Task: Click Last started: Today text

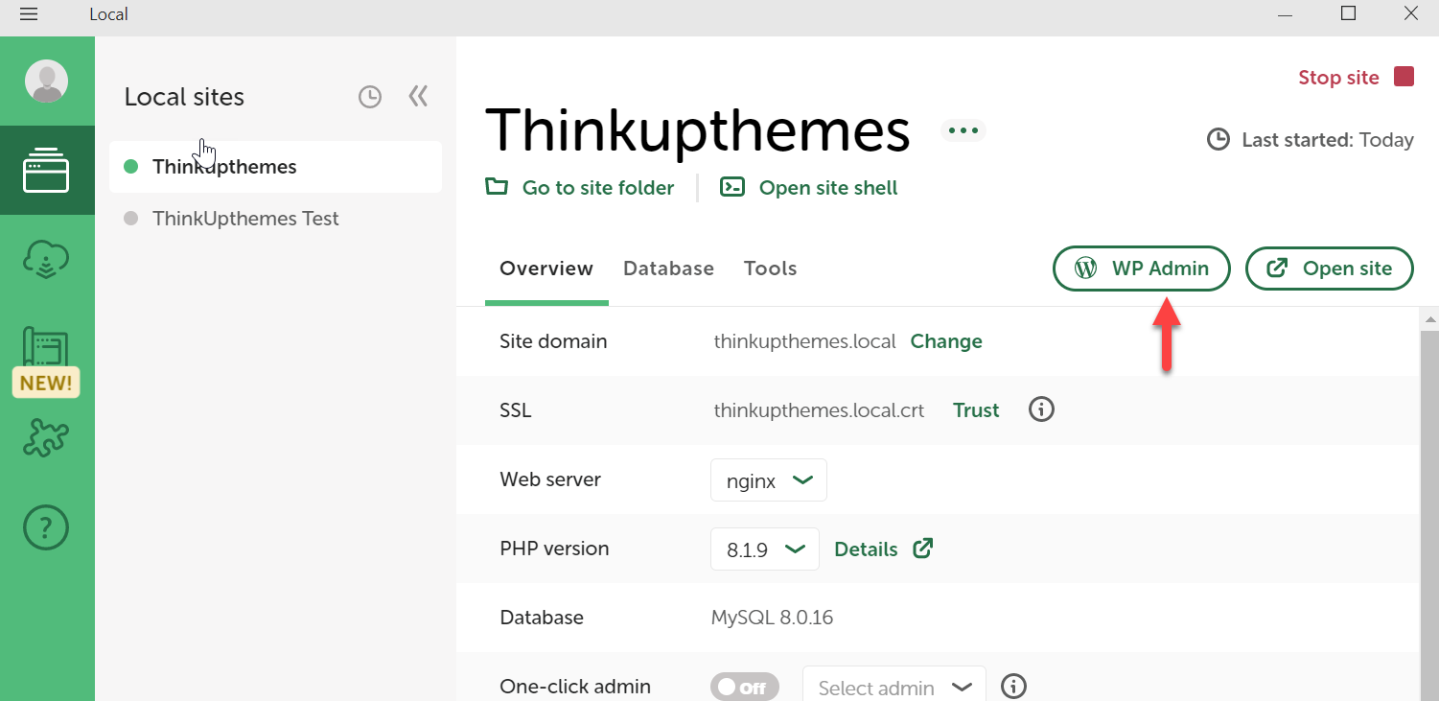Action: (1328, 140)
